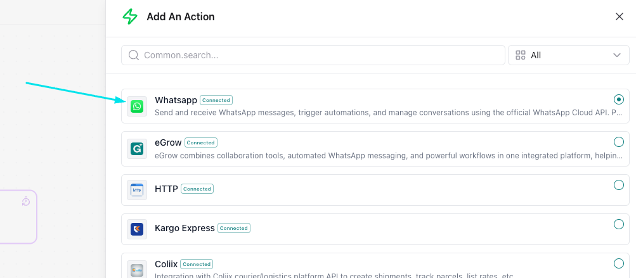Select the Coliix radio button
This screenshot has height=278, width=636.
[x=619, y=263]
